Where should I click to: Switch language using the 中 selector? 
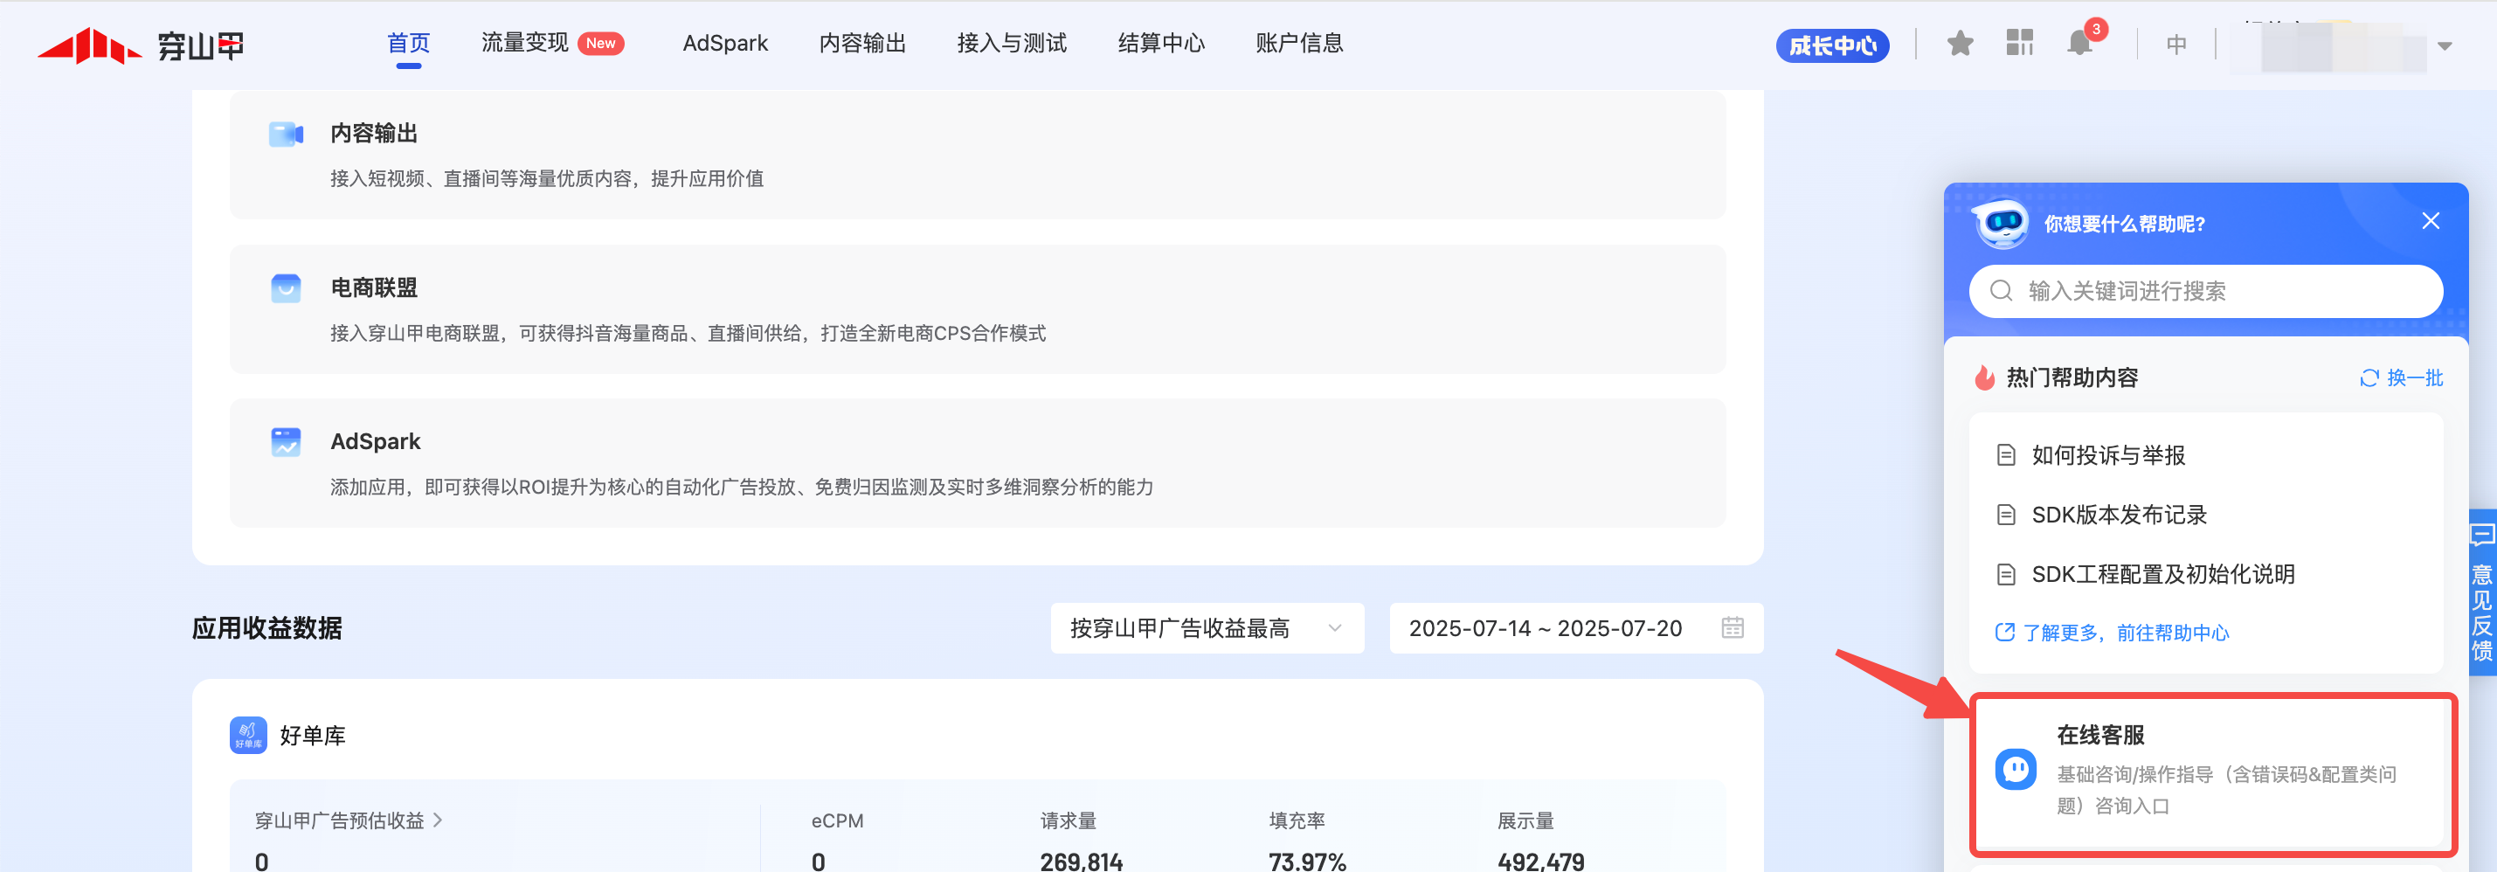[2176, 45]
